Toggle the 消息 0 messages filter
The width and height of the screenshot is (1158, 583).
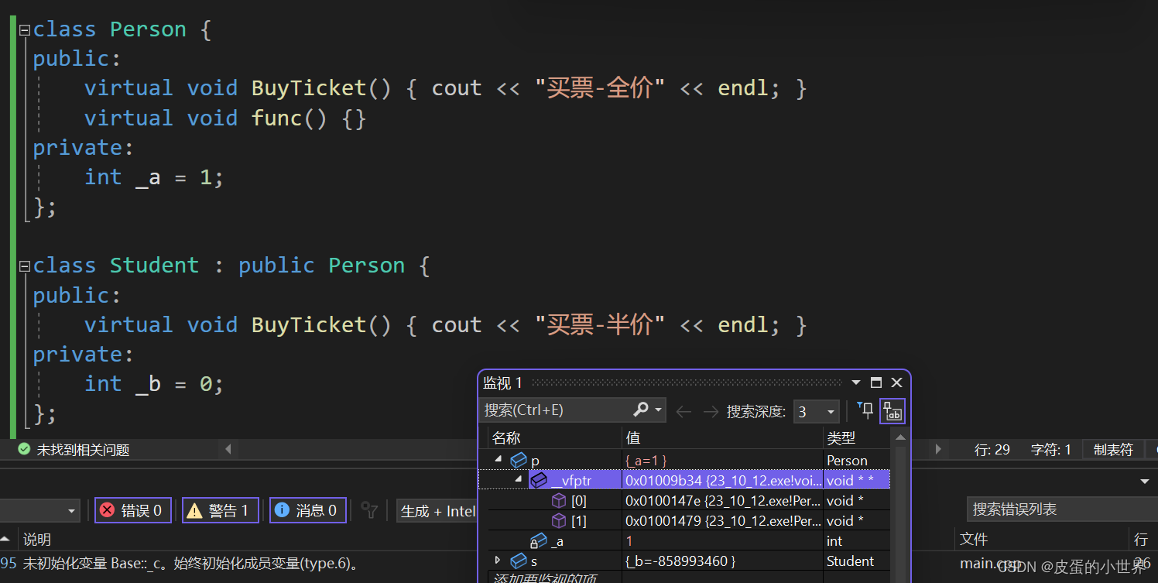(x=308, y=510)
